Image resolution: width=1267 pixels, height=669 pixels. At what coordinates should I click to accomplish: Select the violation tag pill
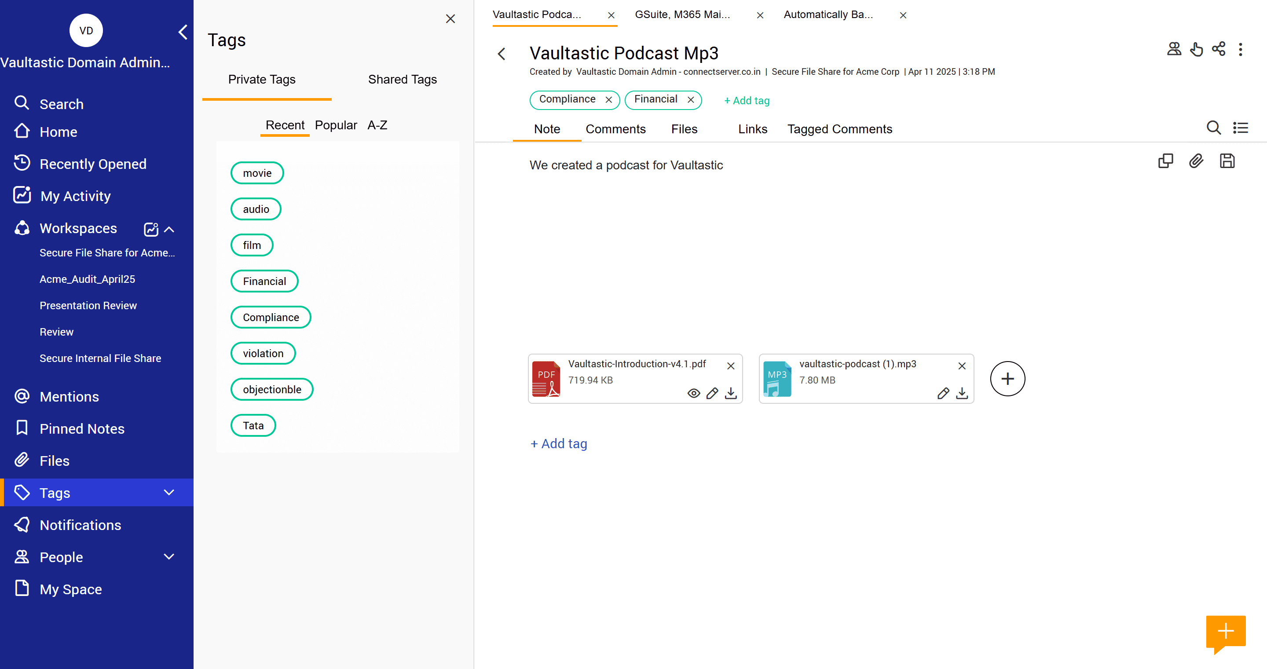coord(263,353)
